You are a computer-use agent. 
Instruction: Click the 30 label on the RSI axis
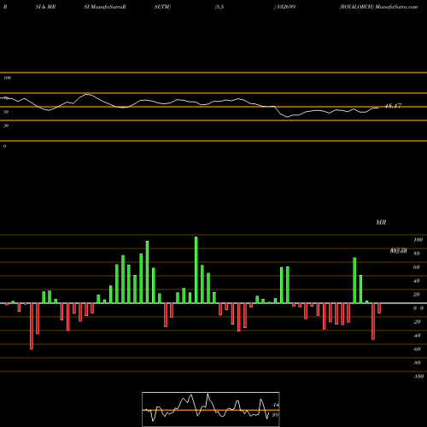tap(6, 126)
